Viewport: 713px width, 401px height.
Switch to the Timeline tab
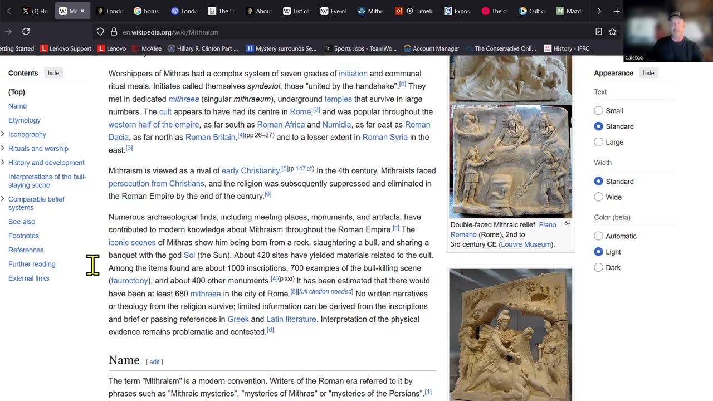[415, 11]
